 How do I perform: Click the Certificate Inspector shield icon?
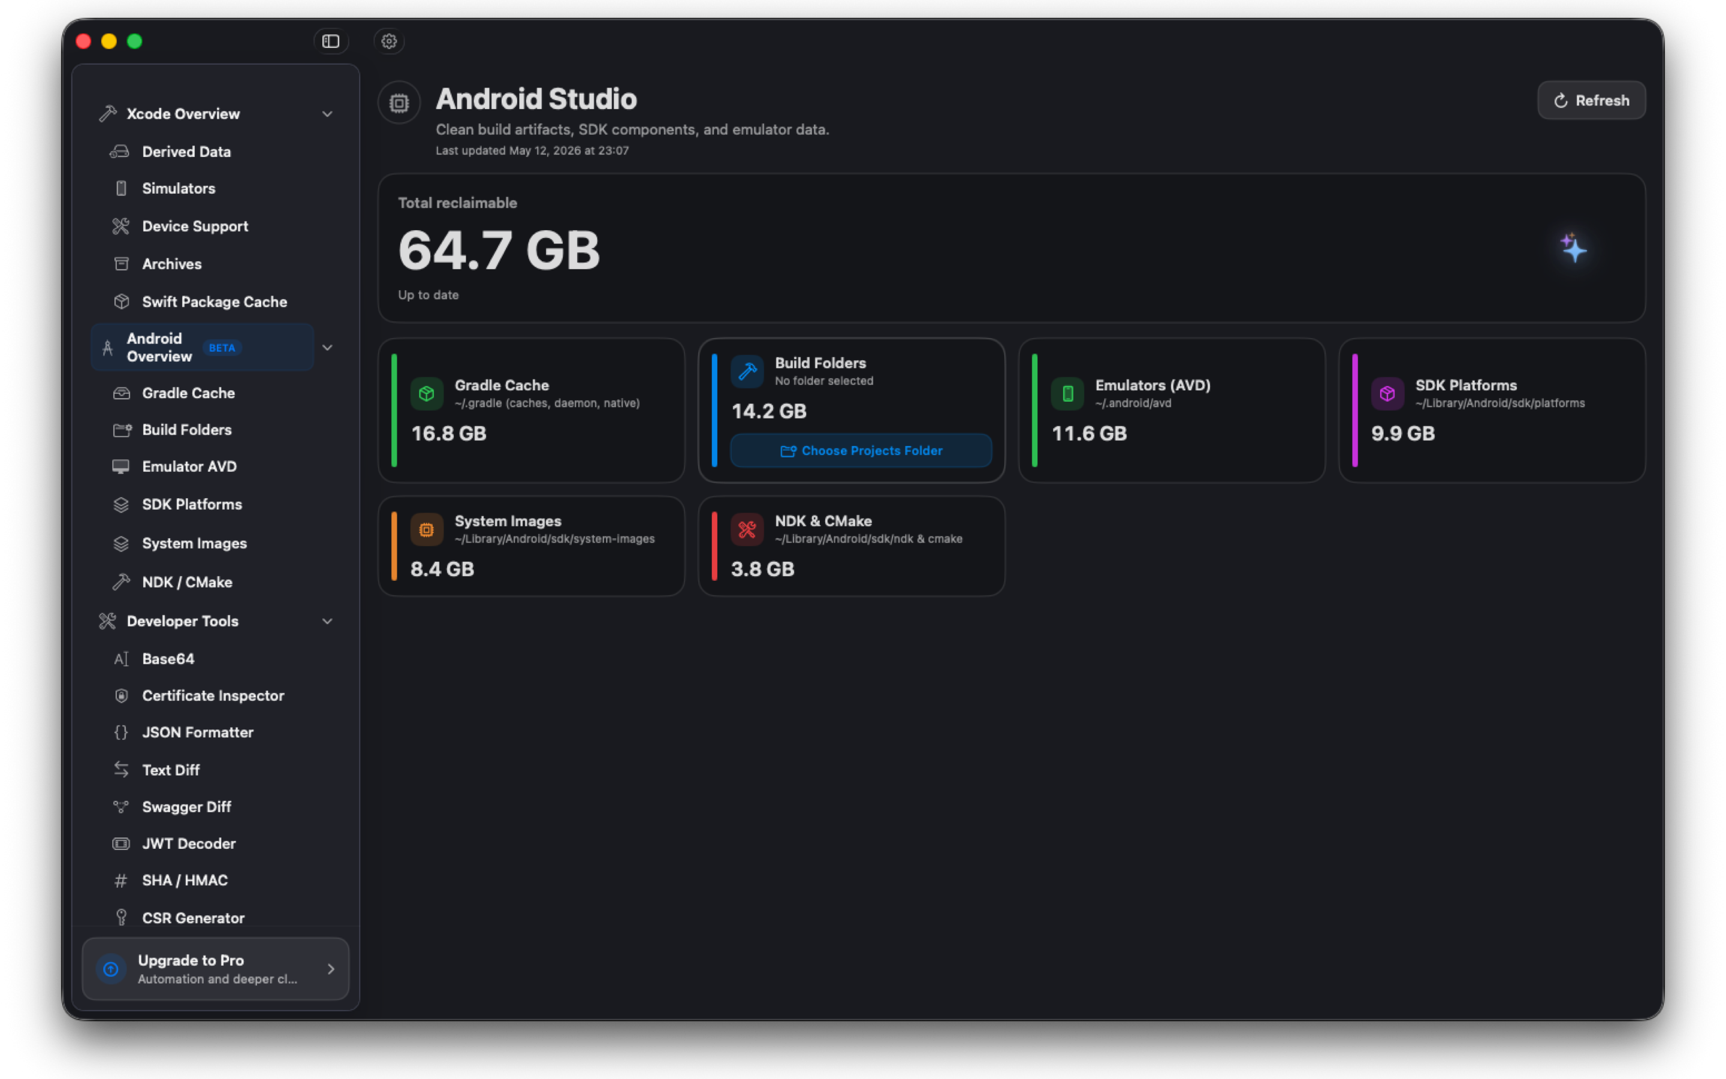coord(121,696)
